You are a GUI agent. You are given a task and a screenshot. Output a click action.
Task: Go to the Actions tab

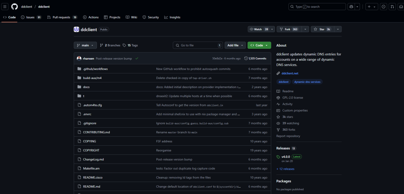[91, 17]
